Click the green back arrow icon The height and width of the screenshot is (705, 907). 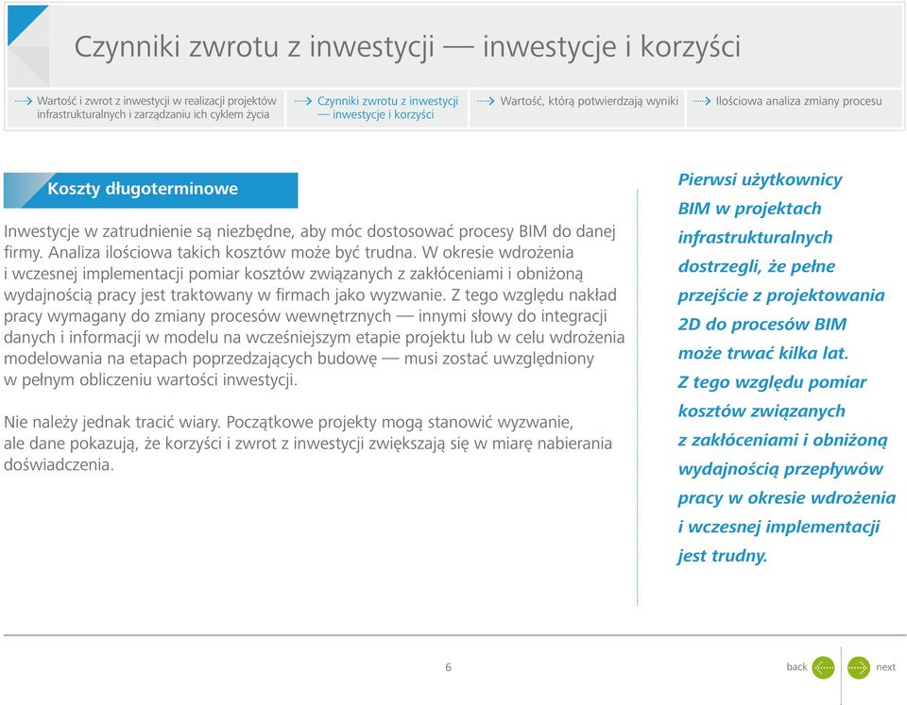click(823, 667)
